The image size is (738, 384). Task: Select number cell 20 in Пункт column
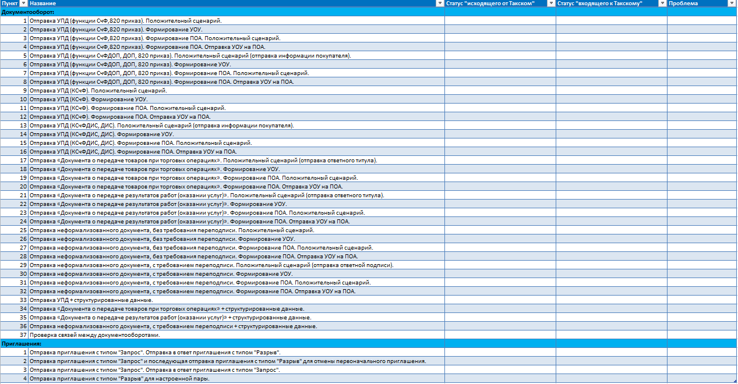click(x=14, y=186)
